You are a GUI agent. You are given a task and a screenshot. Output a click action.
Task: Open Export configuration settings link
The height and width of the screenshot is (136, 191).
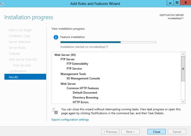(70, 119)
